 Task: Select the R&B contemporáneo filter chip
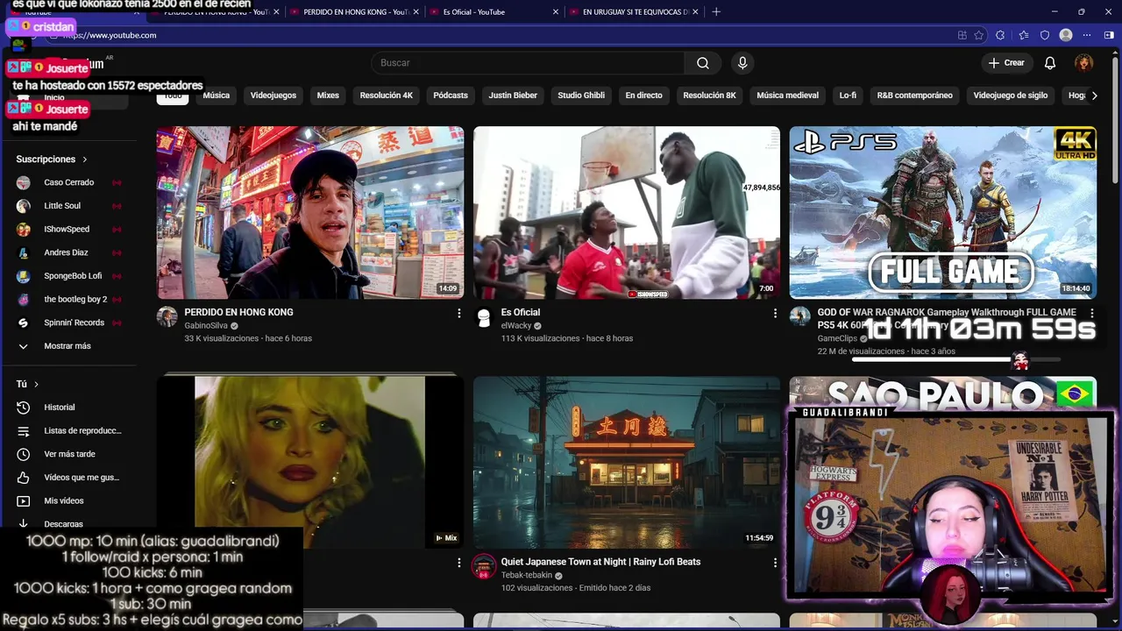pos(915,96)
